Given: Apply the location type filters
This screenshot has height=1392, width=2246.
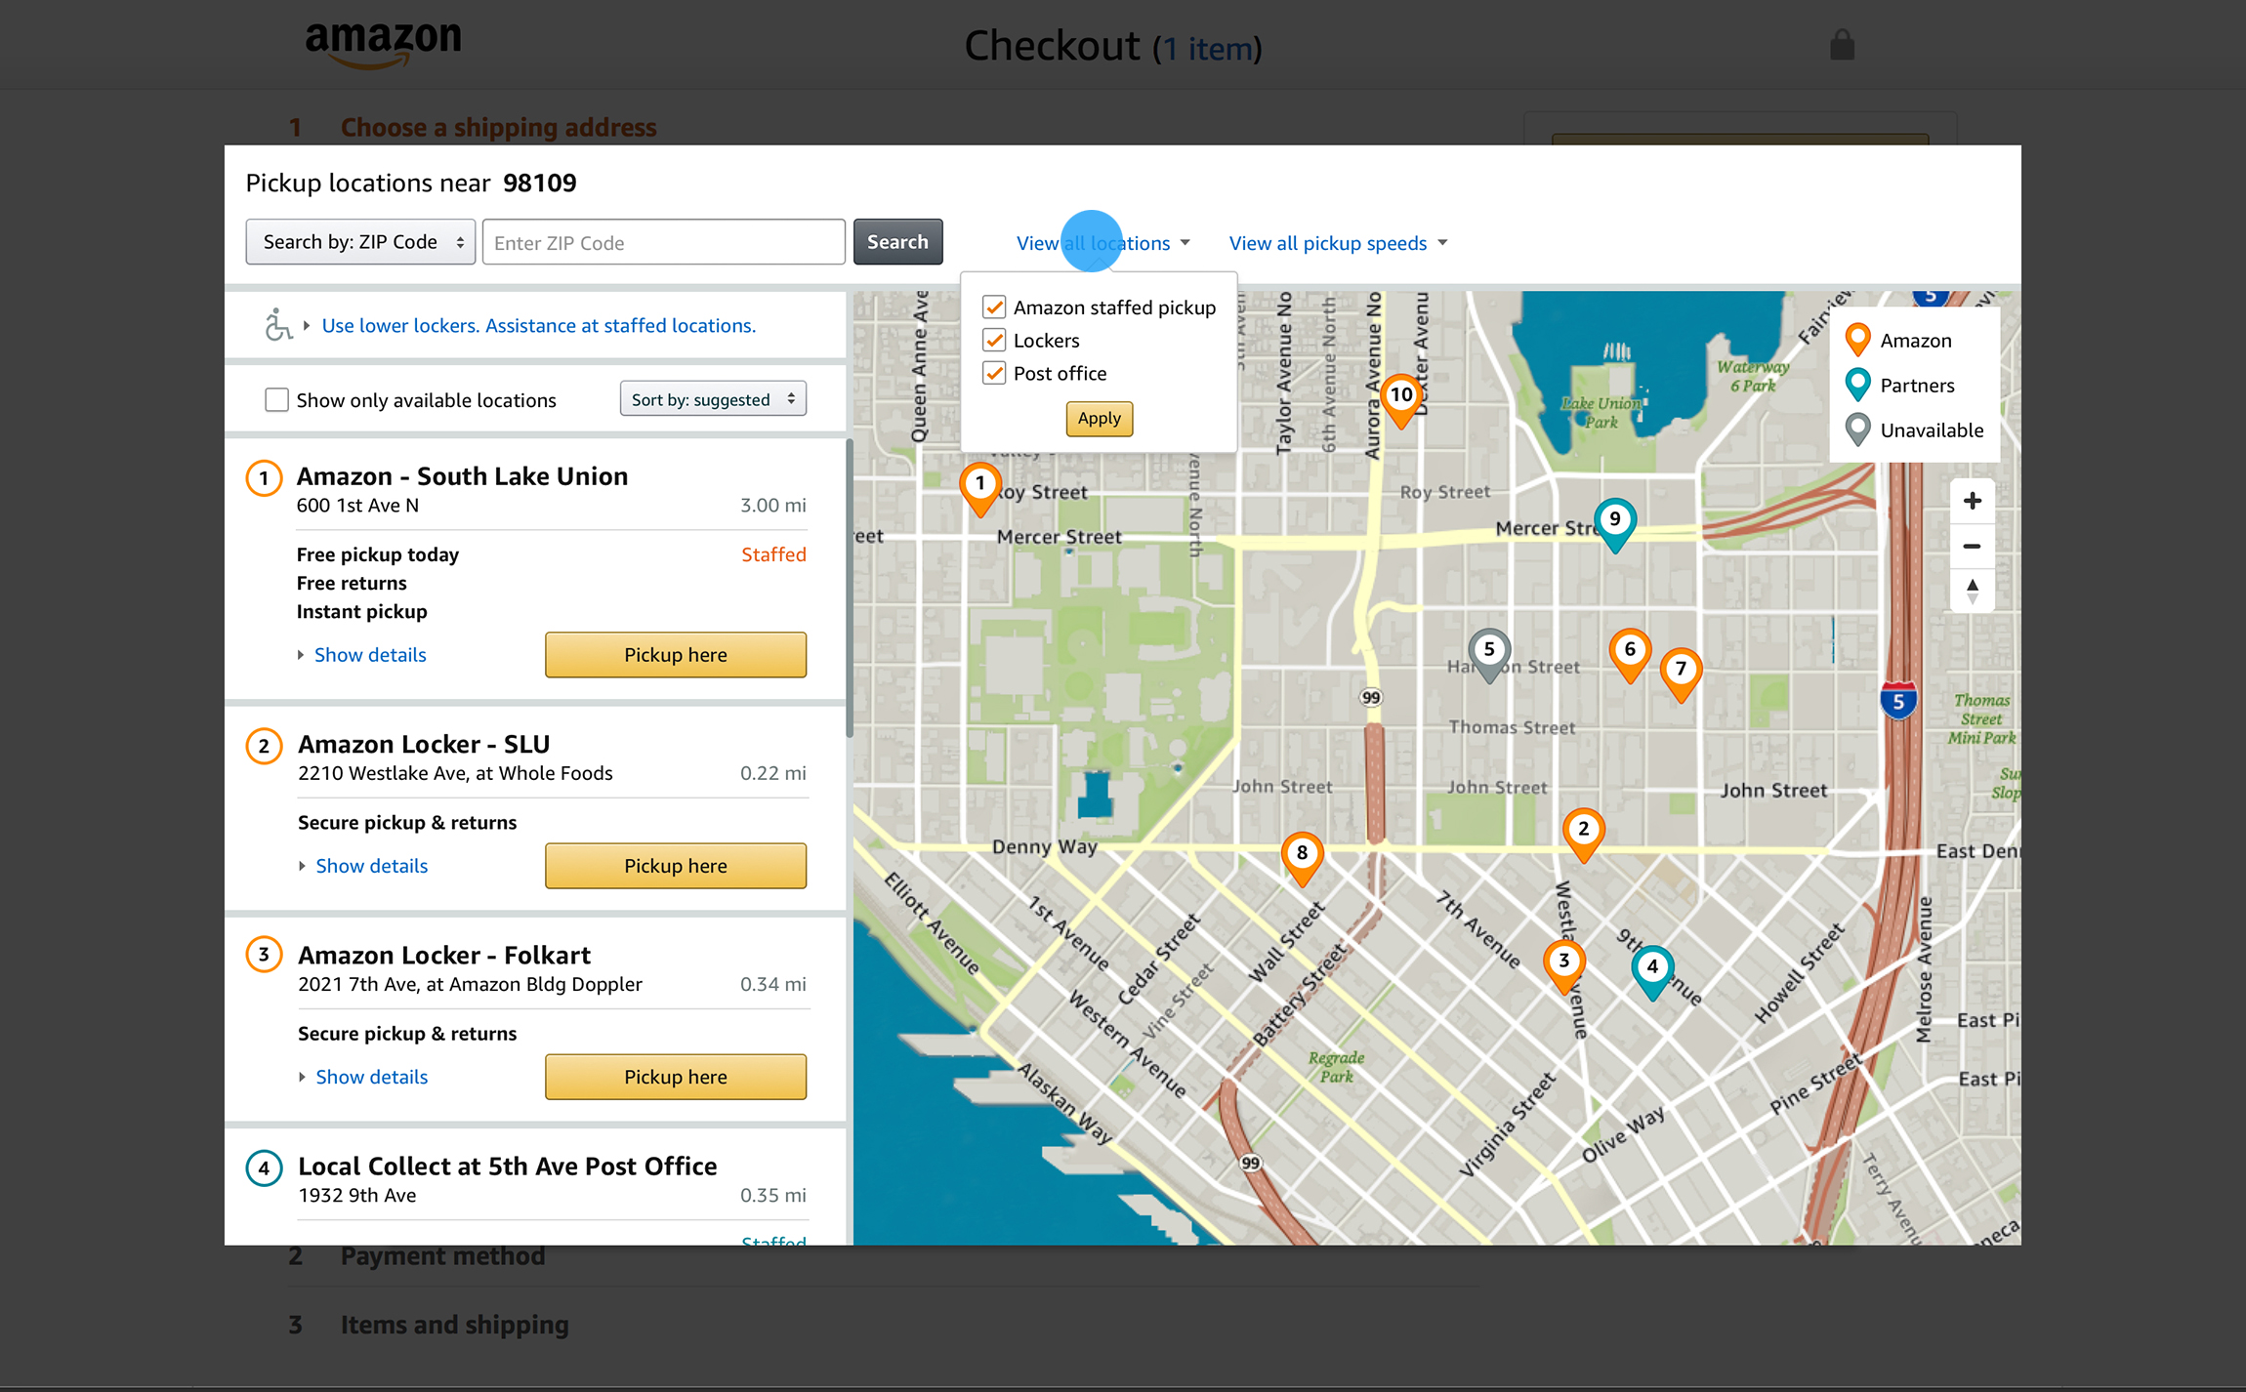Looking at the screenshot, I should (x=1099, y=419).
